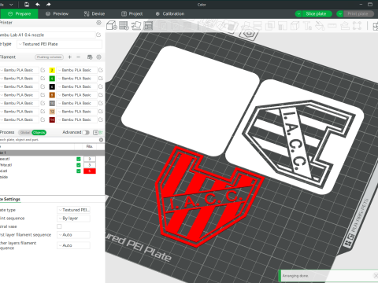Image resolution: width=378 pixels, height=283 pixels.
Task: Toggle printable checkbox for the row ending 'd.stl'
Action: [x=79, y=171]
